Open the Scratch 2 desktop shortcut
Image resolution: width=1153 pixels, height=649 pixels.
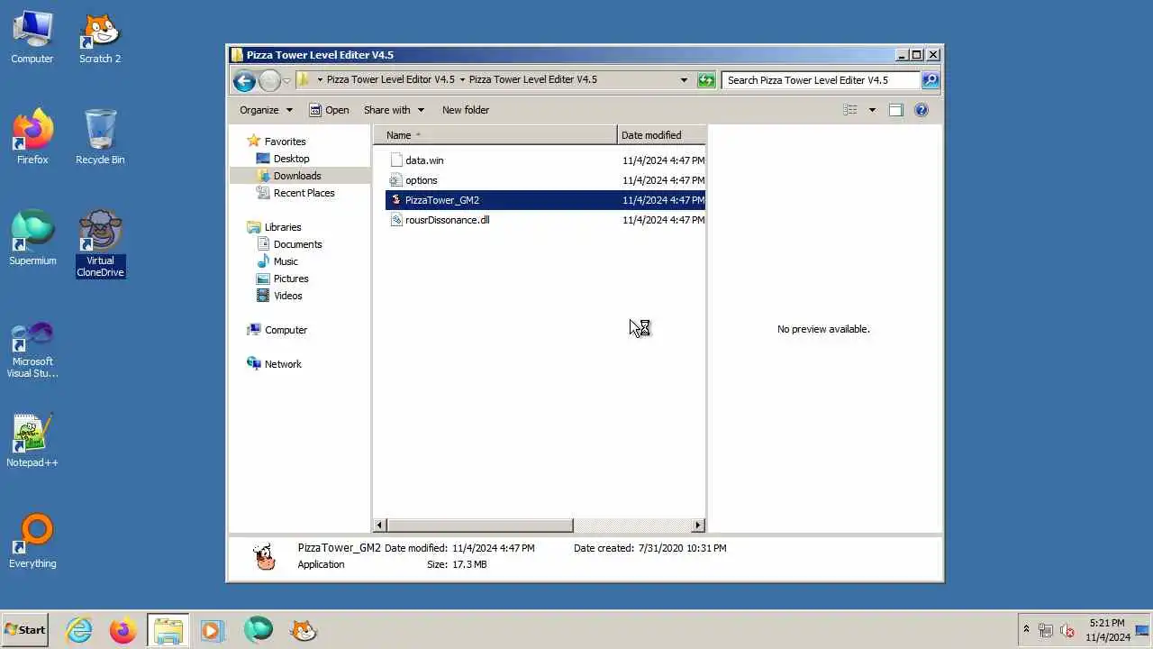click(x=100, y=38)
